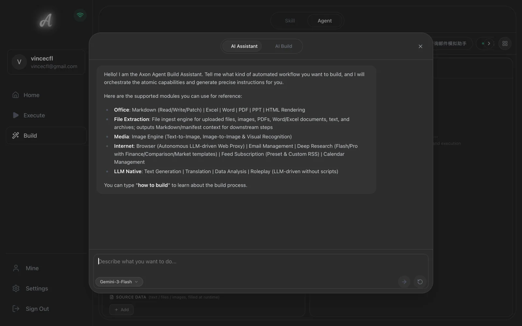Click the right chevron arrow next to agent chips
The image size is (522, 326).
[x=489, y=43]
